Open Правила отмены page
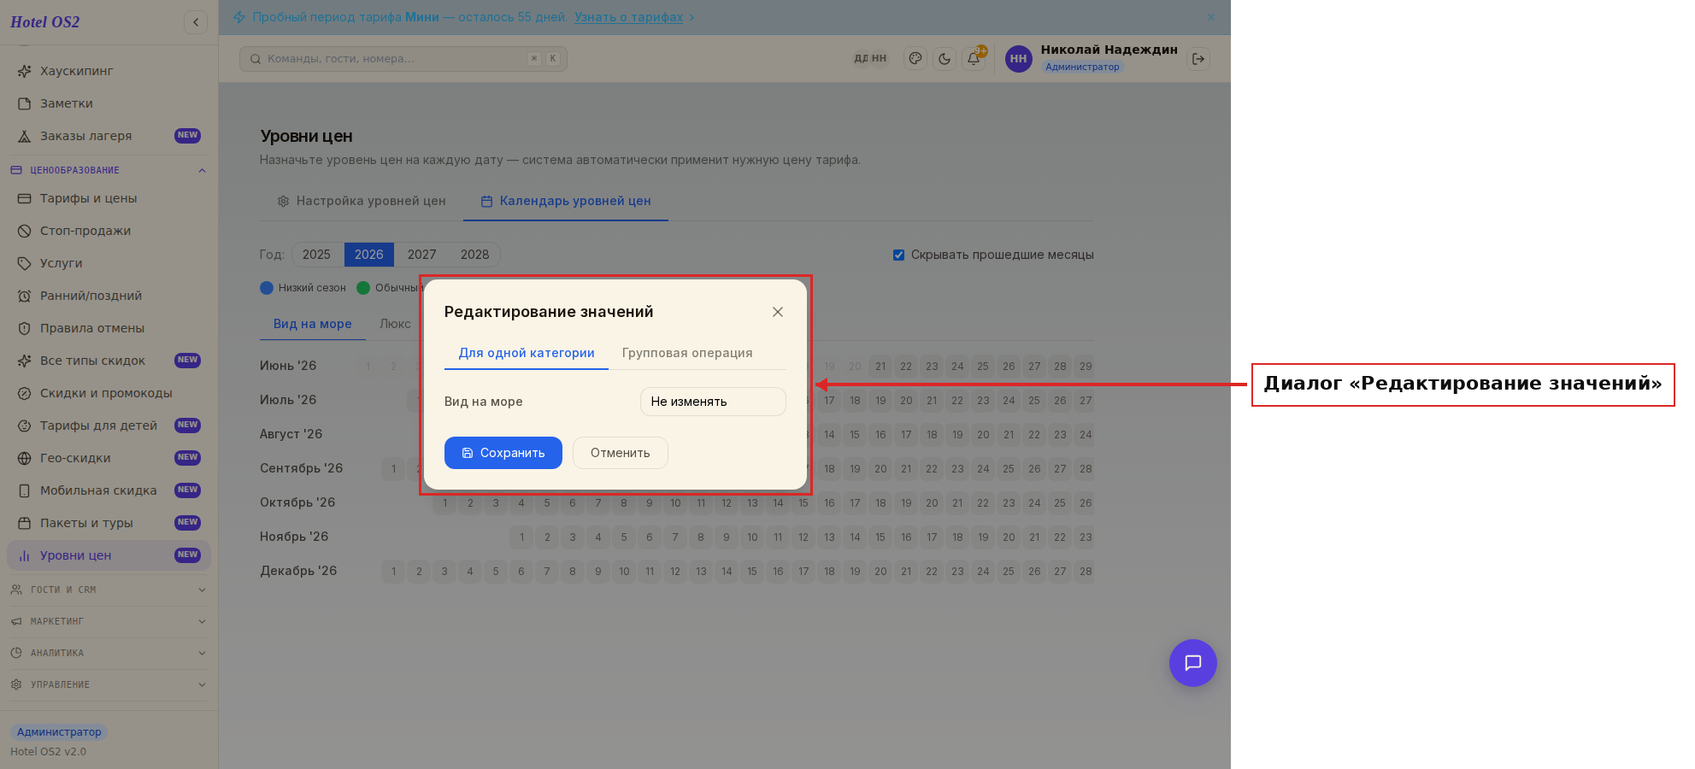This screenshot has width=1695, height=769. 109,328
